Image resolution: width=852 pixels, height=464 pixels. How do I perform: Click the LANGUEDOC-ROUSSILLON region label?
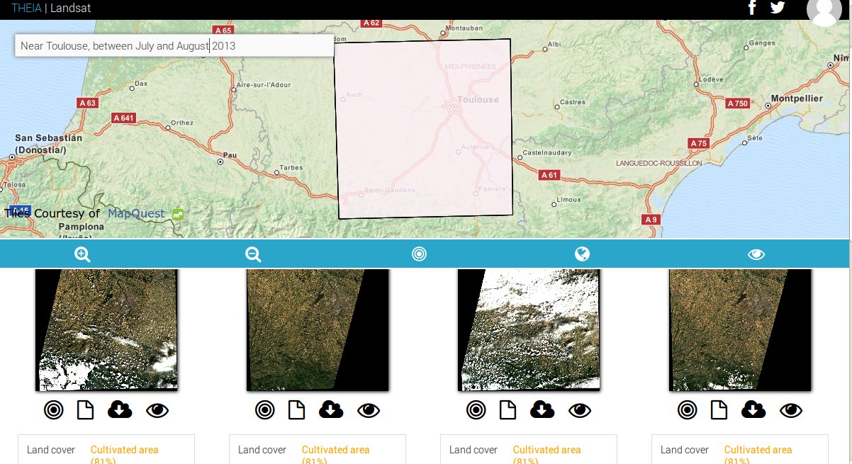tap(659, 163)
